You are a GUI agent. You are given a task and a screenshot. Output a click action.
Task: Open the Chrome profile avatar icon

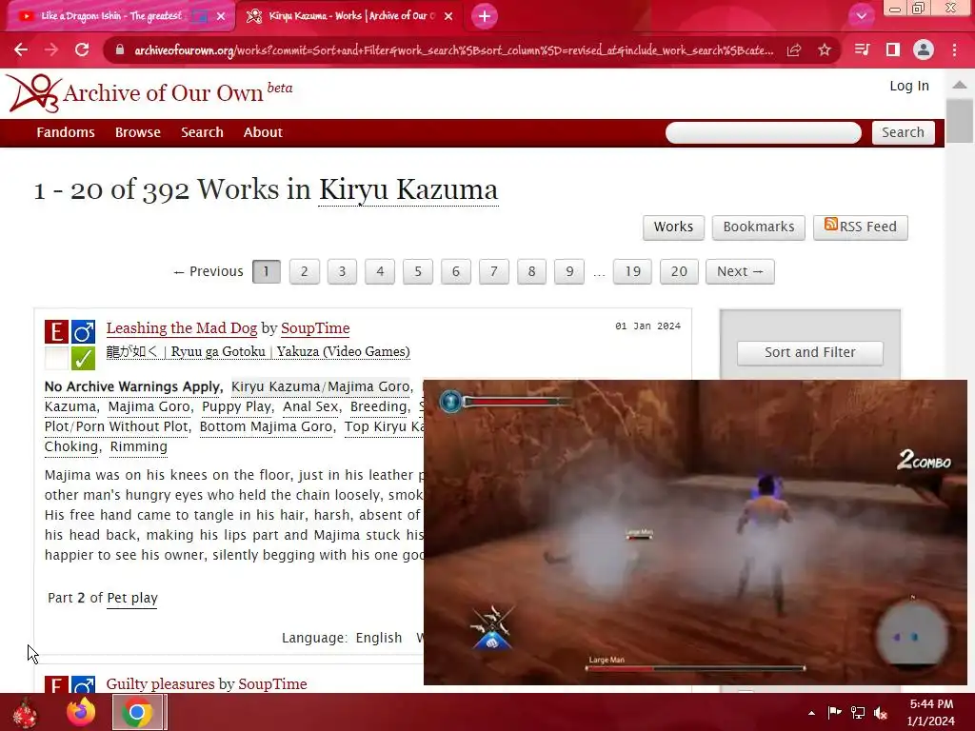(x=924, y=49)
